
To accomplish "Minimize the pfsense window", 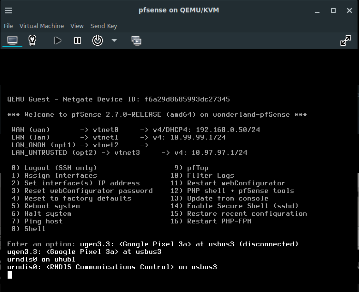I will (317, 10).
